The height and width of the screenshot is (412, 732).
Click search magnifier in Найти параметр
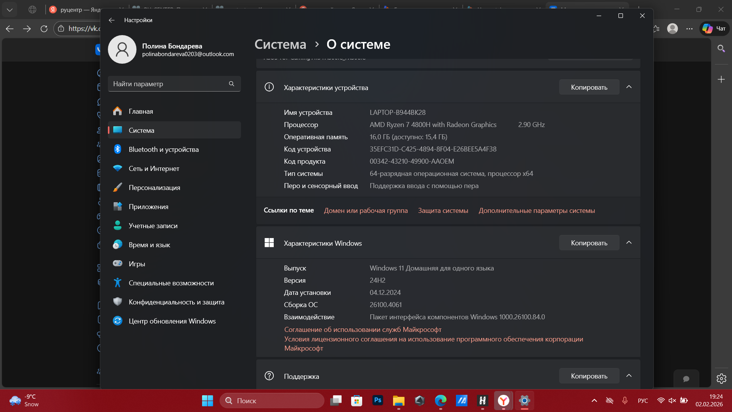click(231, 84)
